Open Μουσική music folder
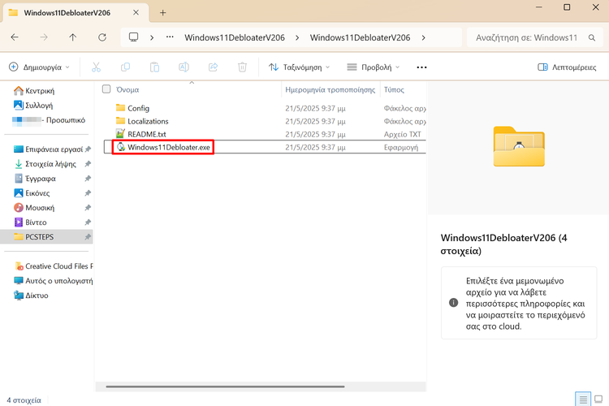This screenshot has height=406, width=609. 34,208
